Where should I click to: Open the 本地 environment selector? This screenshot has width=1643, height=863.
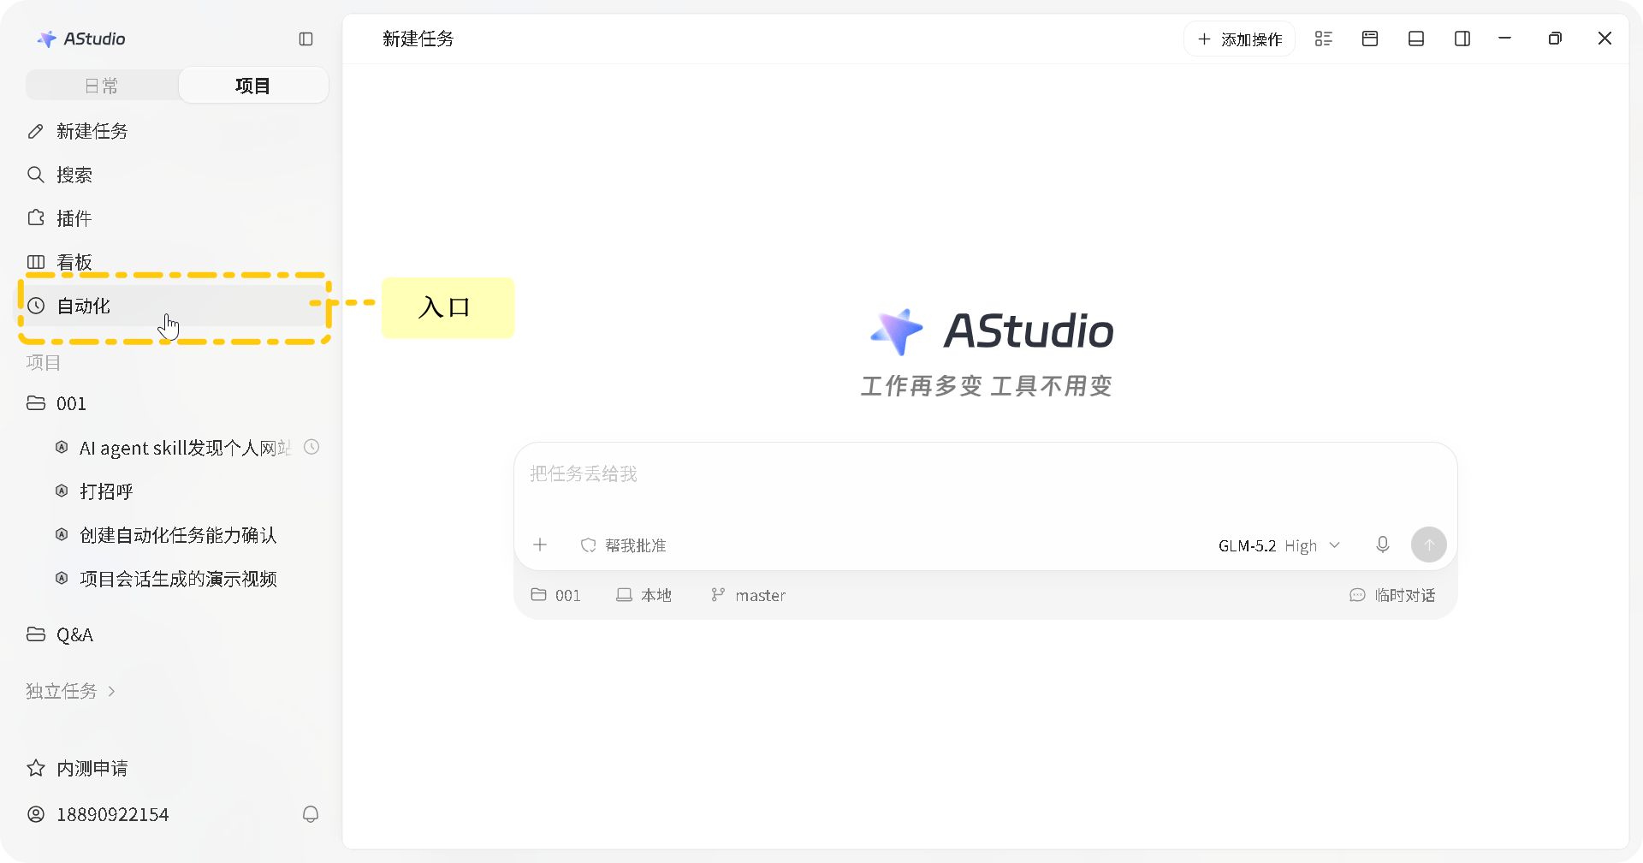pyautogui.click(x=644, y=595)
